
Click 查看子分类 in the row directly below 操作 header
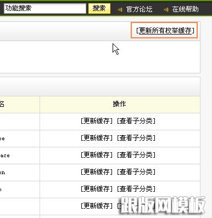(136, 121)
